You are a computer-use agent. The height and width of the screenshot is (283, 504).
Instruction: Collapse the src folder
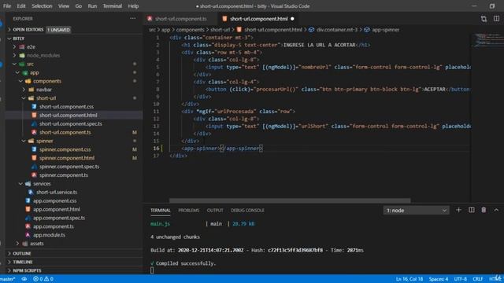pyautogui.click(x=30, y=64)
